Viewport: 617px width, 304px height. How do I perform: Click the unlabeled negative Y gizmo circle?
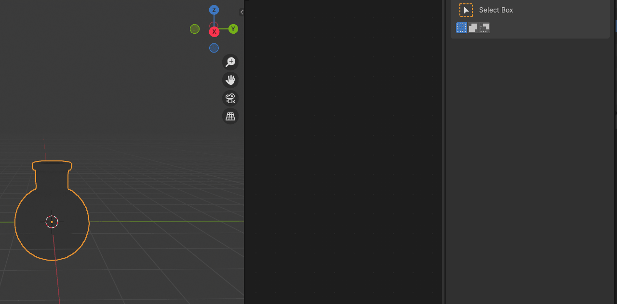195,29
